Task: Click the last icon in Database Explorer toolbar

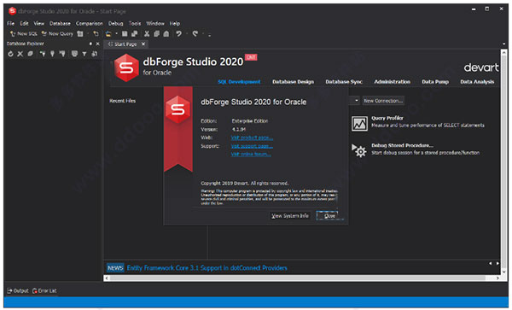Action: click(95, 54)
